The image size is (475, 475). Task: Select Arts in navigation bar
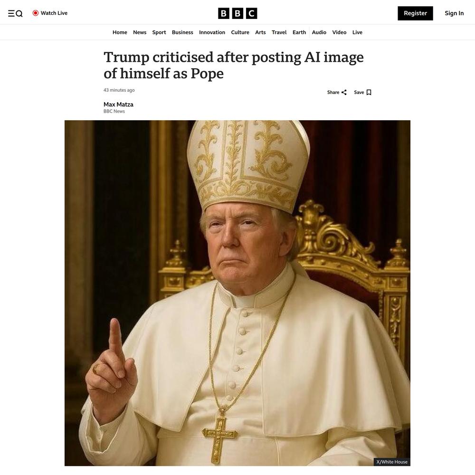[x=260, y=32]
